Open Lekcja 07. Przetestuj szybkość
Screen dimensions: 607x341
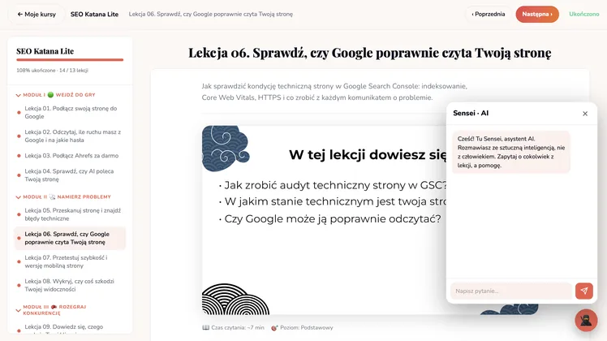click(70, 261)
